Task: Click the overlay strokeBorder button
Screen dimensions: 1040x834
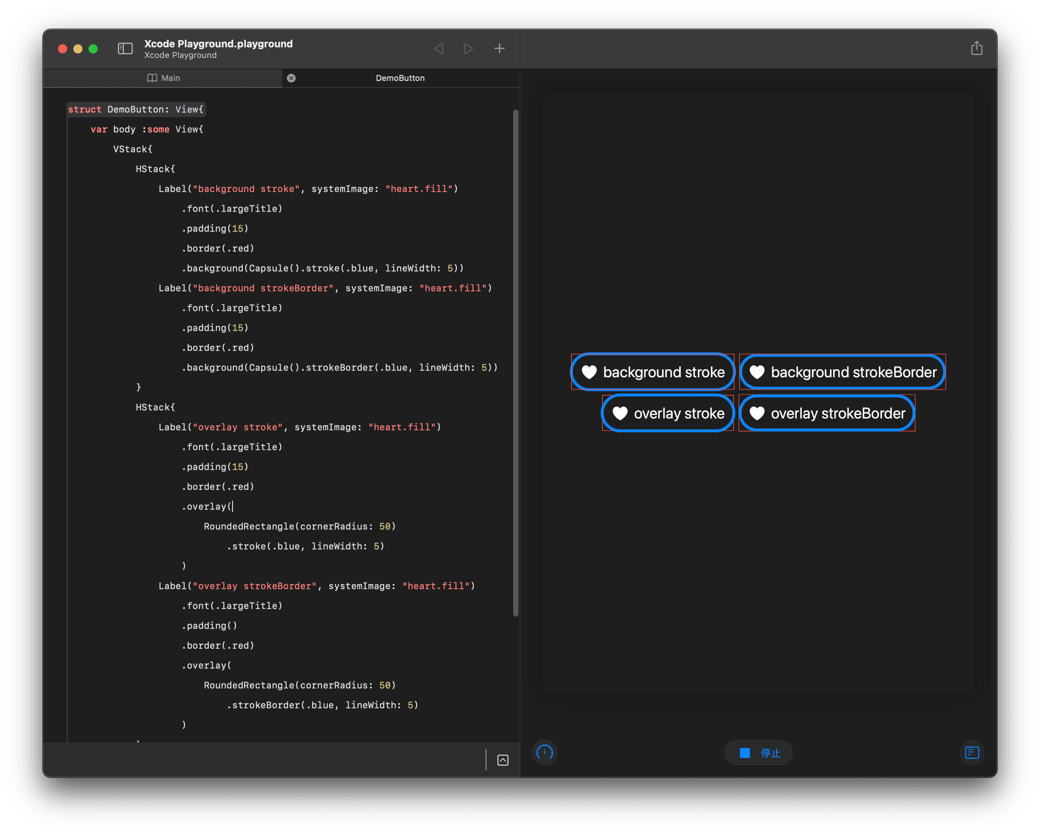Action: pyautogui.click(x=827, y=413)
